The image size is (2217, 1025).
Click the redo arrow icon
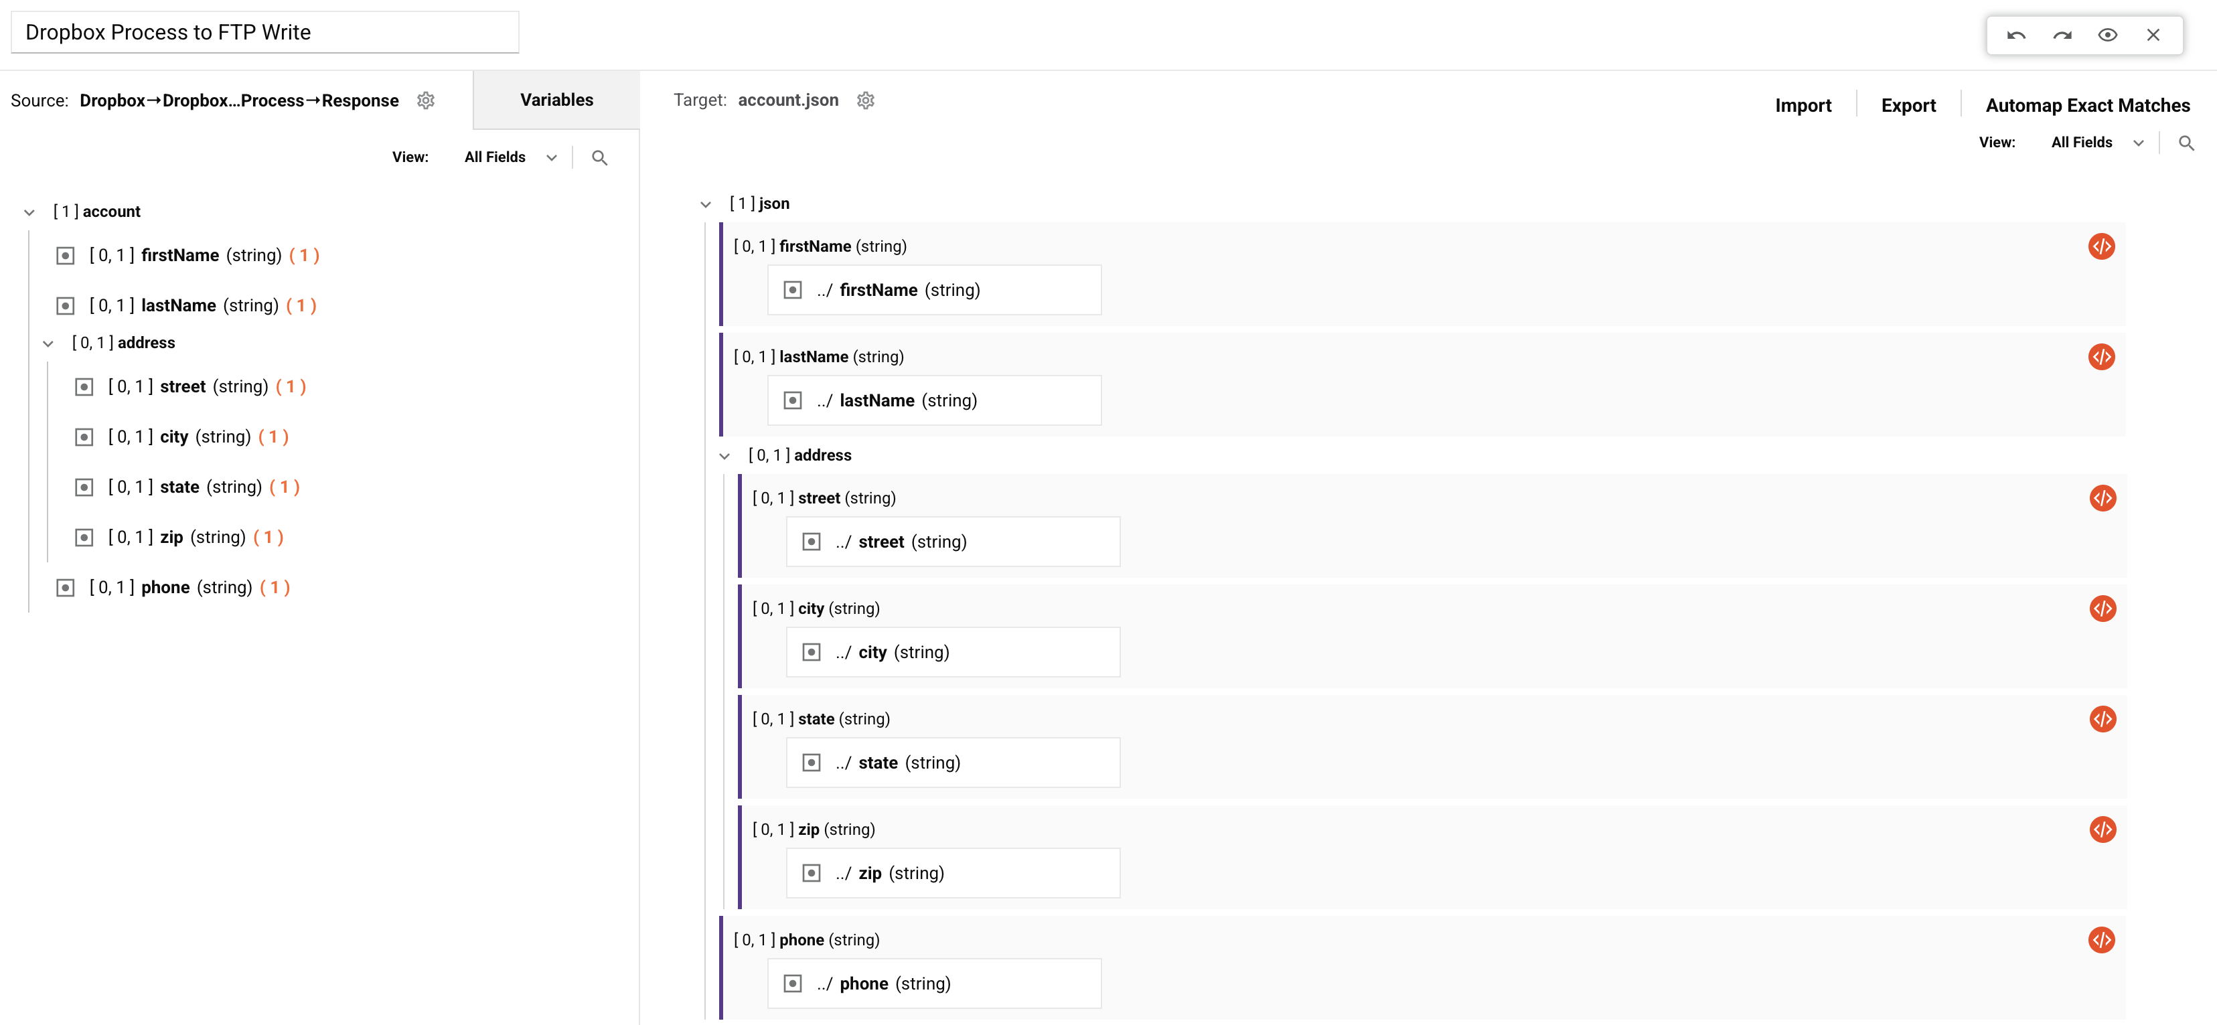(x=2062, y=35)
